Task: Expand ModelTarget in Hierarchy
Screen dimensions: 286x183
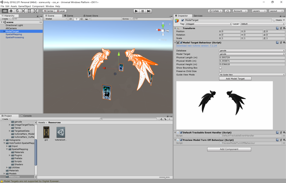Action: coord(4,31)
